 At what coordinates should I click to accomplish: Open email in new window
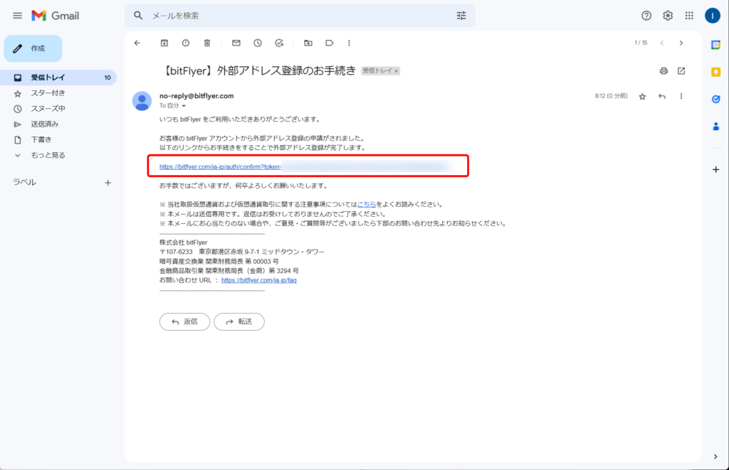point(681,71)
